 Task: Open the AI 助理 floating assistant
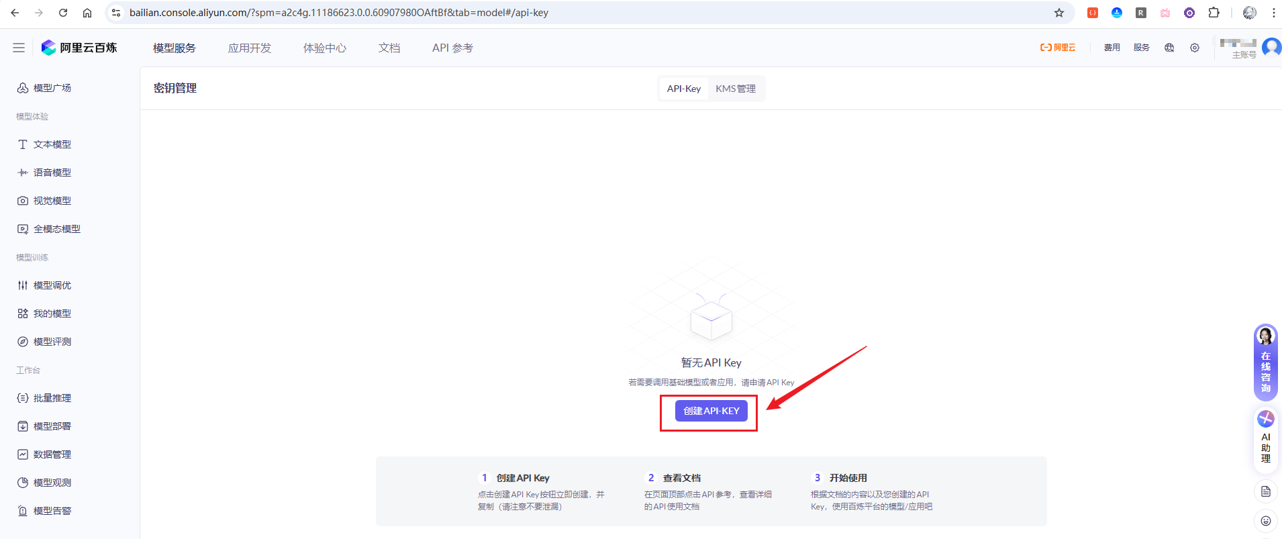[x=1266, y=437]
